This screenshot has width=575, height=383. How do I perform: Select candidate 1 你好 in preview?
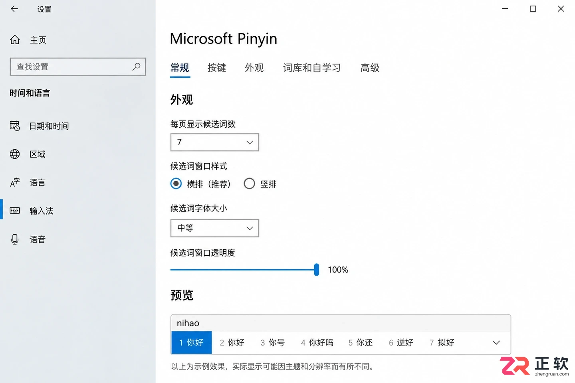tap(191, 343)
